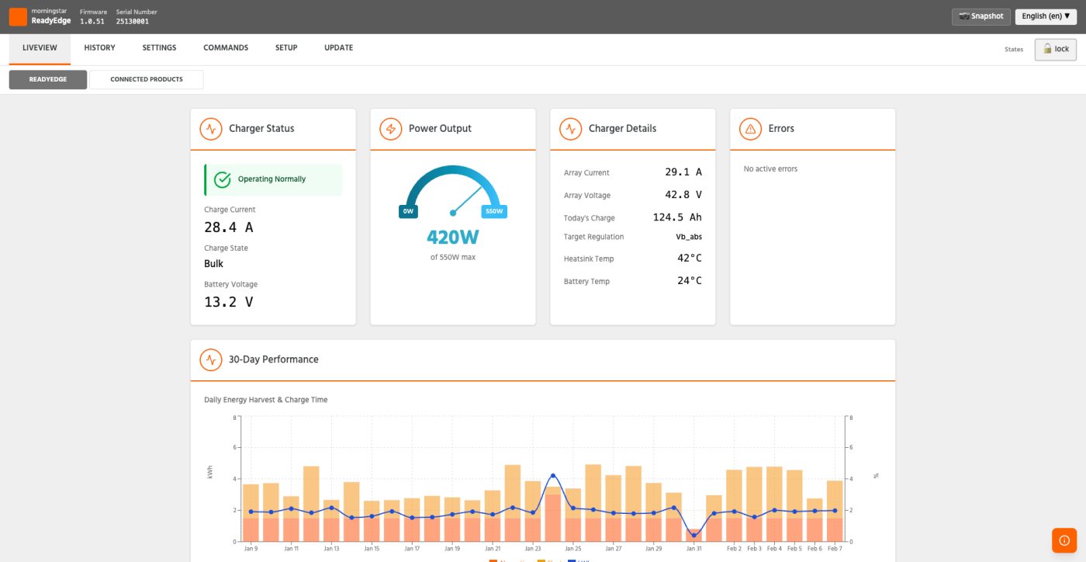Click the Feb 7 bar in the chart
1086x562 pixels.
pyautogui.click(x=835, y=511)
